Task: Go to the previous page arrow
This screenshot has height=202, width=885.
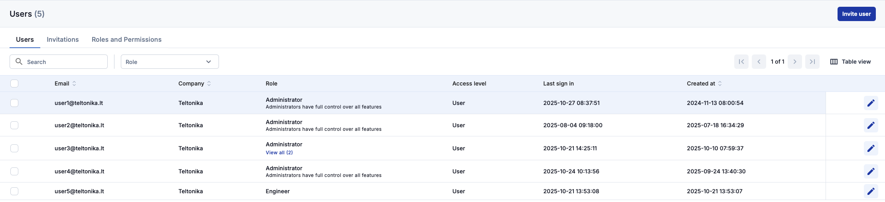Action: (x=759, y=62)
